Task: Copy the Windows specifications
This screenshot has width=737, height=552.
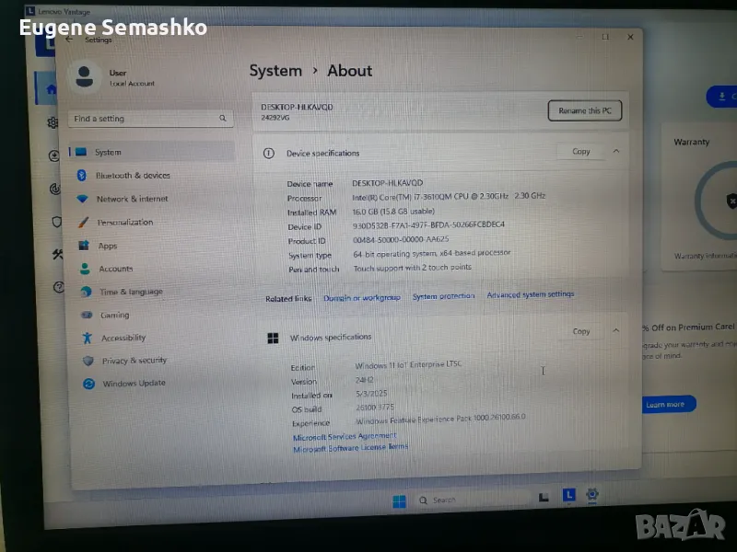Action: point(581,331)
